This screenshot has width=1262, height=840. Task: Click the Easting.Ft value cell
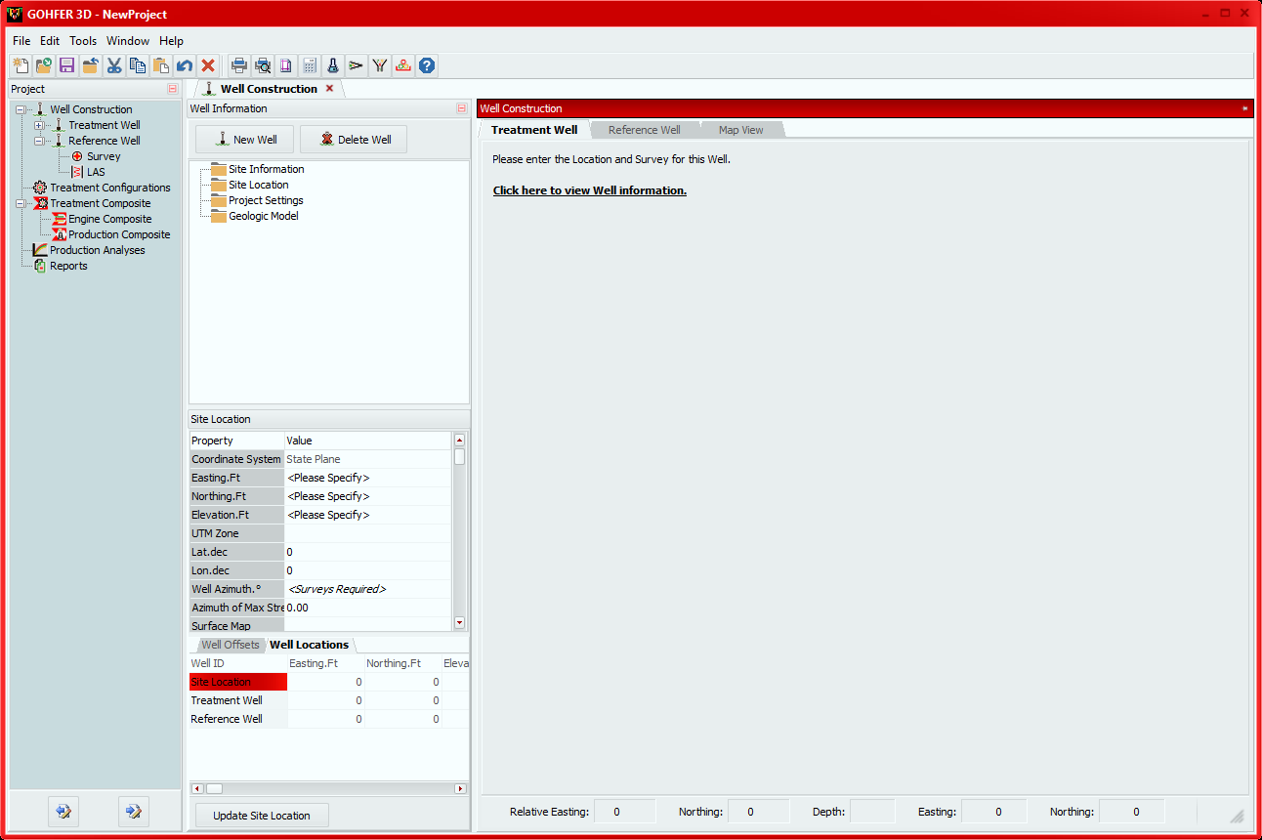[x=368, y=478]
